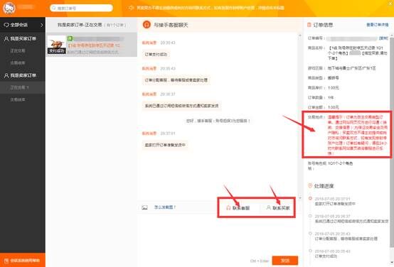Click the headset icon beside 联系客服

point(228,208)
